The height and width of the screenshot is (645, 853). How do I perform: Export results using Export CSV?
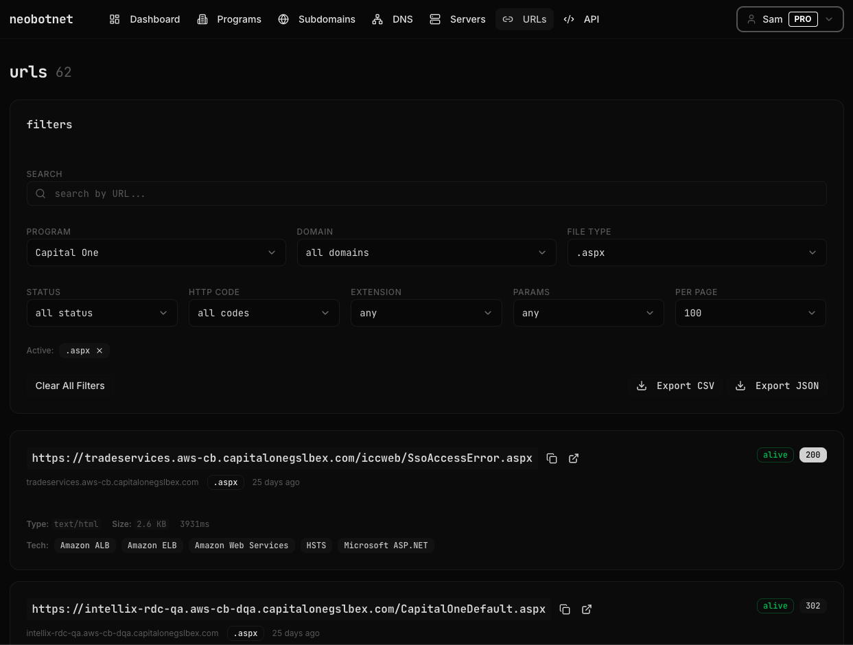point(675,386)
